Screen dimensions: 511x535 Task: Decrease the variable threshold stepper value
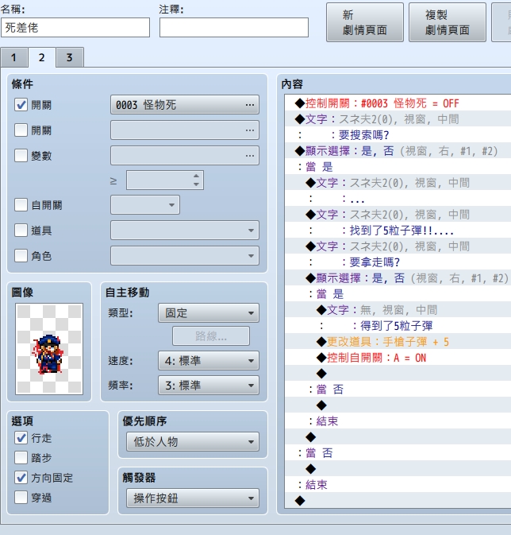pos(196,184)
